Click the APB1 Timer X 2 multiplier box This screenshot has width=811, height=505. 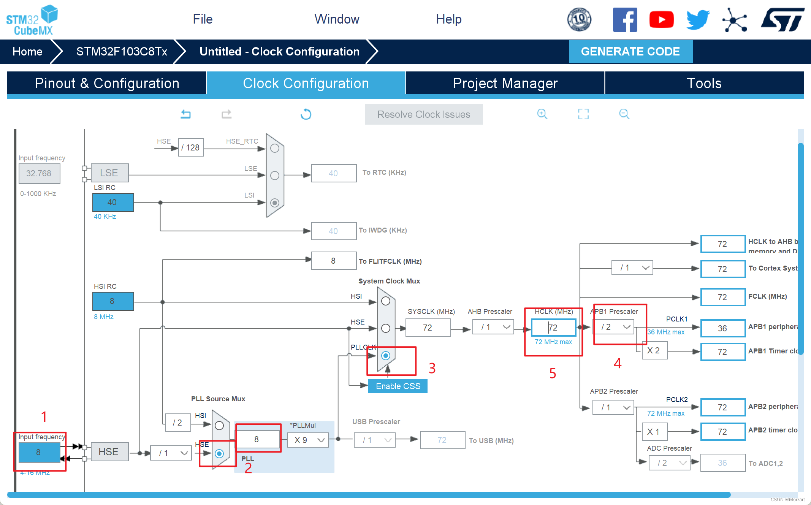(654, 350)
